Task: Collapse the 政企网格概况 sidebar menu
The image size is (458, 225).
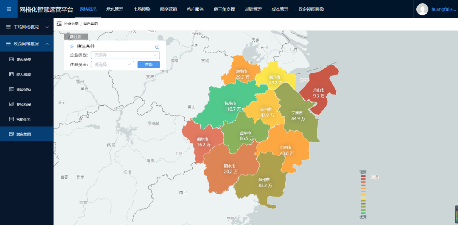Action: (47, 44)
